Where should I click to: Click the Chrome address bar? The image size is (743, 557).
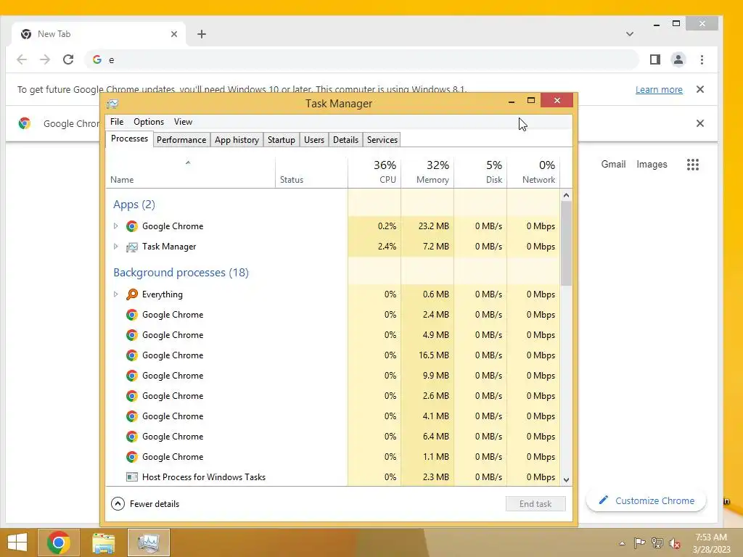tap(361, 59)
